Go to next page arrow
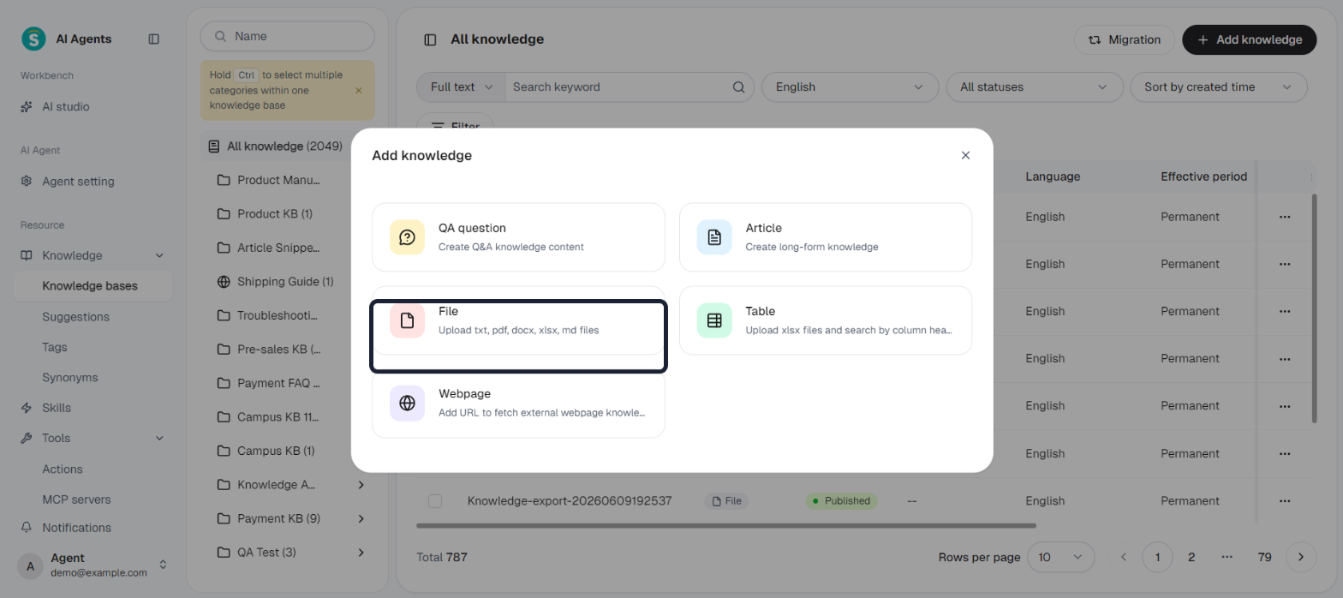This screenshot has width=1343, height=598. coord(1301,557)
